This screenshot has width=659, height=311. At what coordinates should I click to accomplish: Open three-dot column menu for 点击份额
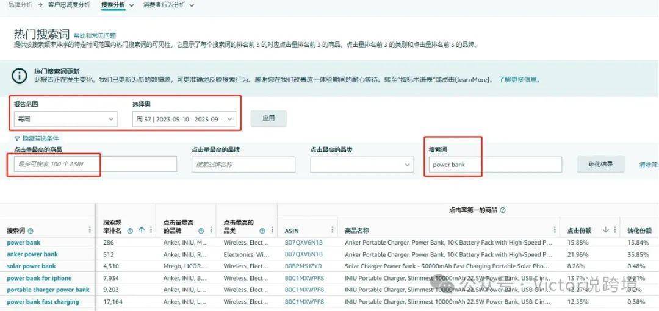pyautogui.click(x=615, y=230)
